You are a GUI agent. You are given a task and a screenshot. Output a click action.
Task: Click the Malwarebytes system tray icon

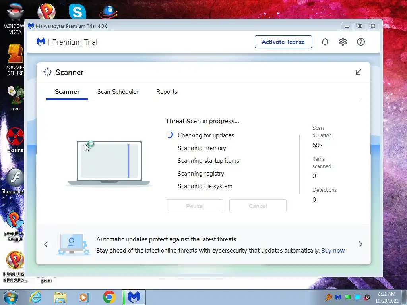coord(338,297)
